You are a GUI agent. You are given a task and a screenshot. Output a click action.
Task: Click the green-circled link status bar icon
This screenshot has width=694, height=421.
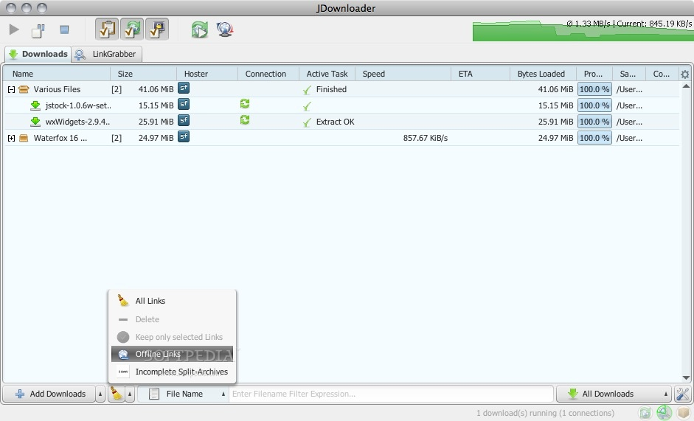664,413
